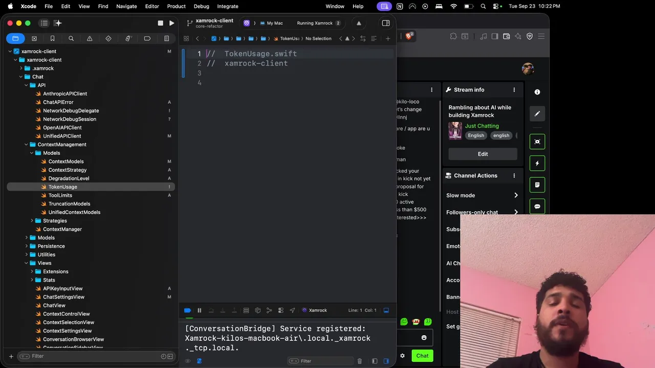Viewport: 655px width, 368px height.
Task: Toggle the console pane visibility
Action: click(x=386, y=361)
